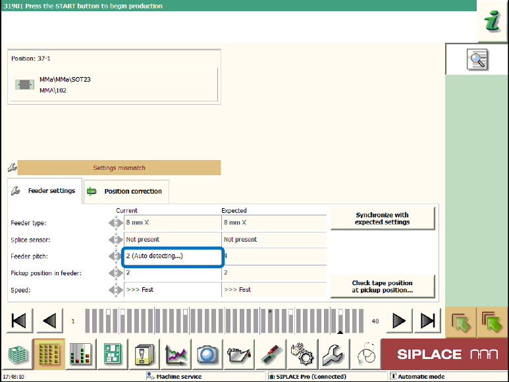Click the 'Current' column header
The width and height of the screenshot is (509, 382).
[126, 210]
